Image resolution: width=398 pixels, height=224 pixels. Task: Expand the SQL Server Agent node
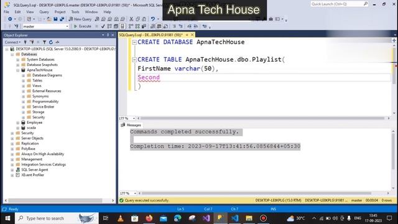(12, 170)
